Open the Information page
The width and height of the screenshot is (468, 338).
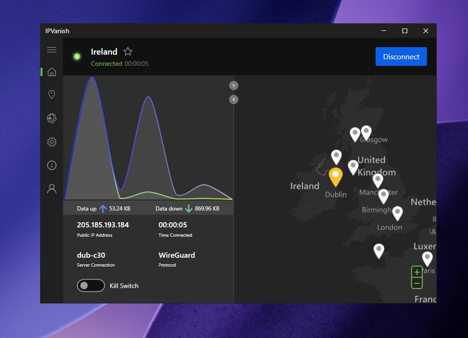(x=52, y=165)
